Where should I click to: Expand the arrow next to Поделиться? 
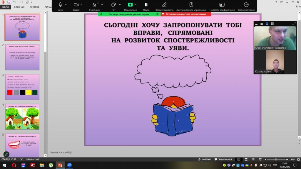[x=136, y=5]
